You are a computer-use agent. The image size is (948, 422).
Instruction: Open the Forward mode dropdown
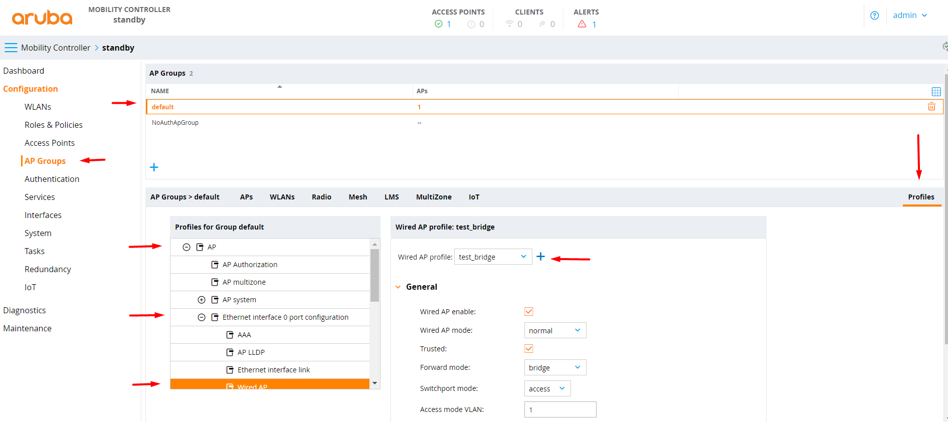pyautogui.click(x=555, y=367)
